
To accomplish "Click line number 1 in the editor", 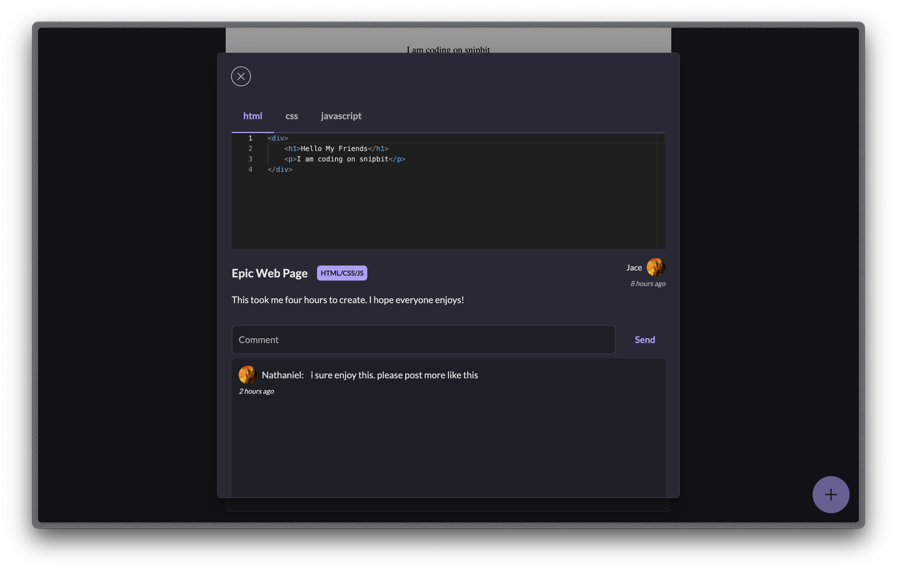I will [250, 138].
